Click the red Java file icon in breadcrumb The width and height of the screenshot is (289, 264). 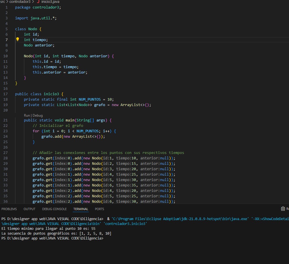click(38, 2)
